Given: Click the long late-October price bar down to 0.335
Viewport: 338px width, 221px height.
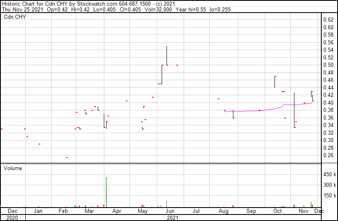Looking at the screenshot, I should click(294, 110).
